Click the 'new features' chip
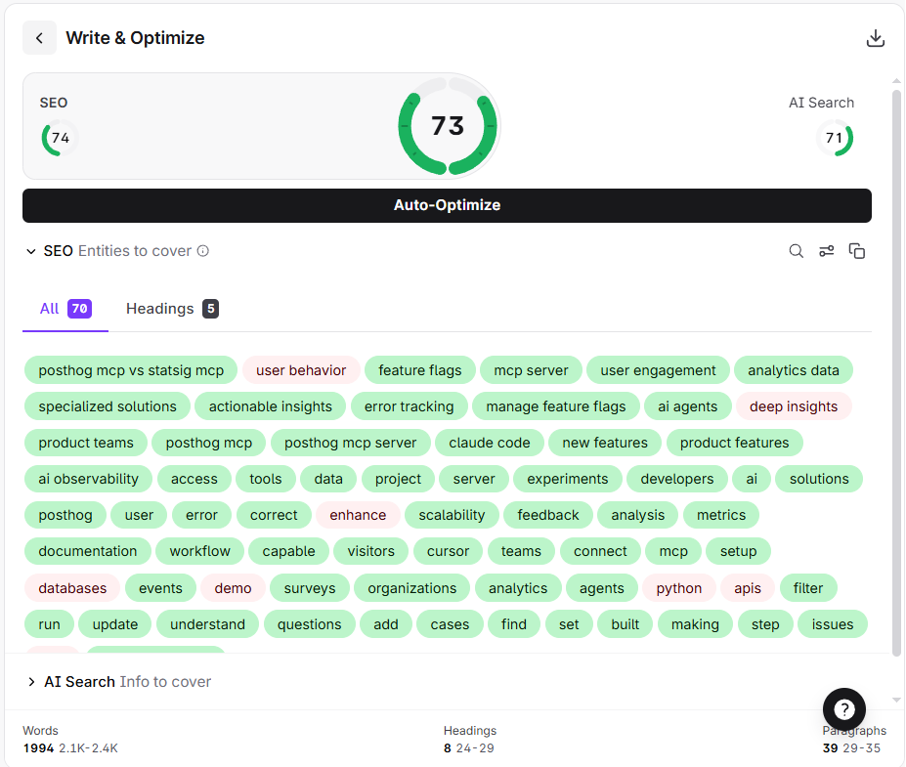 pos(605,443)
